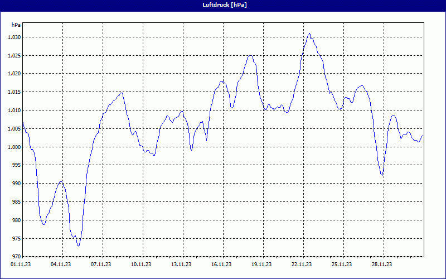
Task: Select the 1.000 y-axis value
Action: tap(15, 147)
